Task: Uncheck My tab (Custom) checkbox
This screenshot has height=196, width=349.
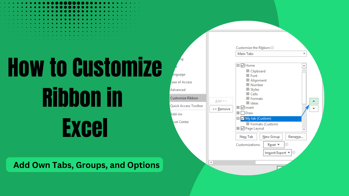Action: click(242, 118)
